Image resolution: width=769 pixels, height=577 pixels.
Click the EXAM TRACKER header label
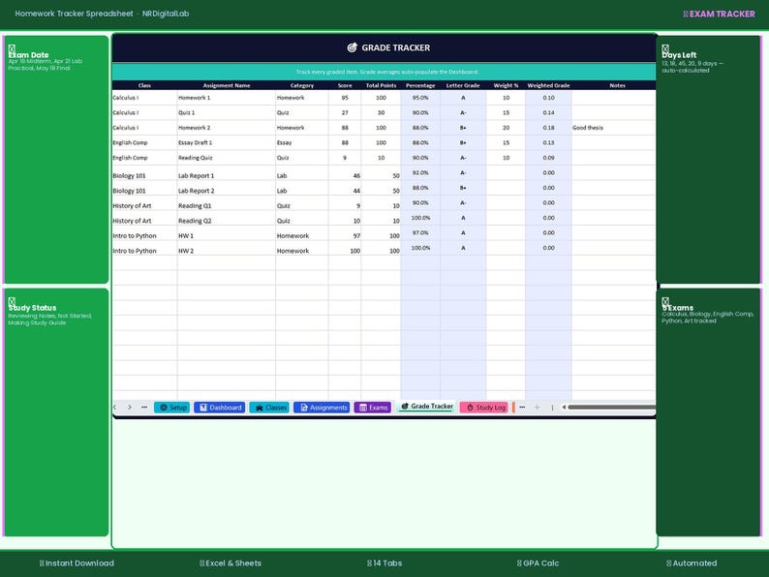point(719,14)
